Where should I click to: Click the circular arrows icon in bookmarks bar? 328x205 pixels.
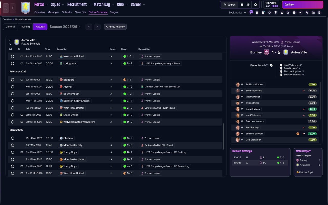(269, 13)
